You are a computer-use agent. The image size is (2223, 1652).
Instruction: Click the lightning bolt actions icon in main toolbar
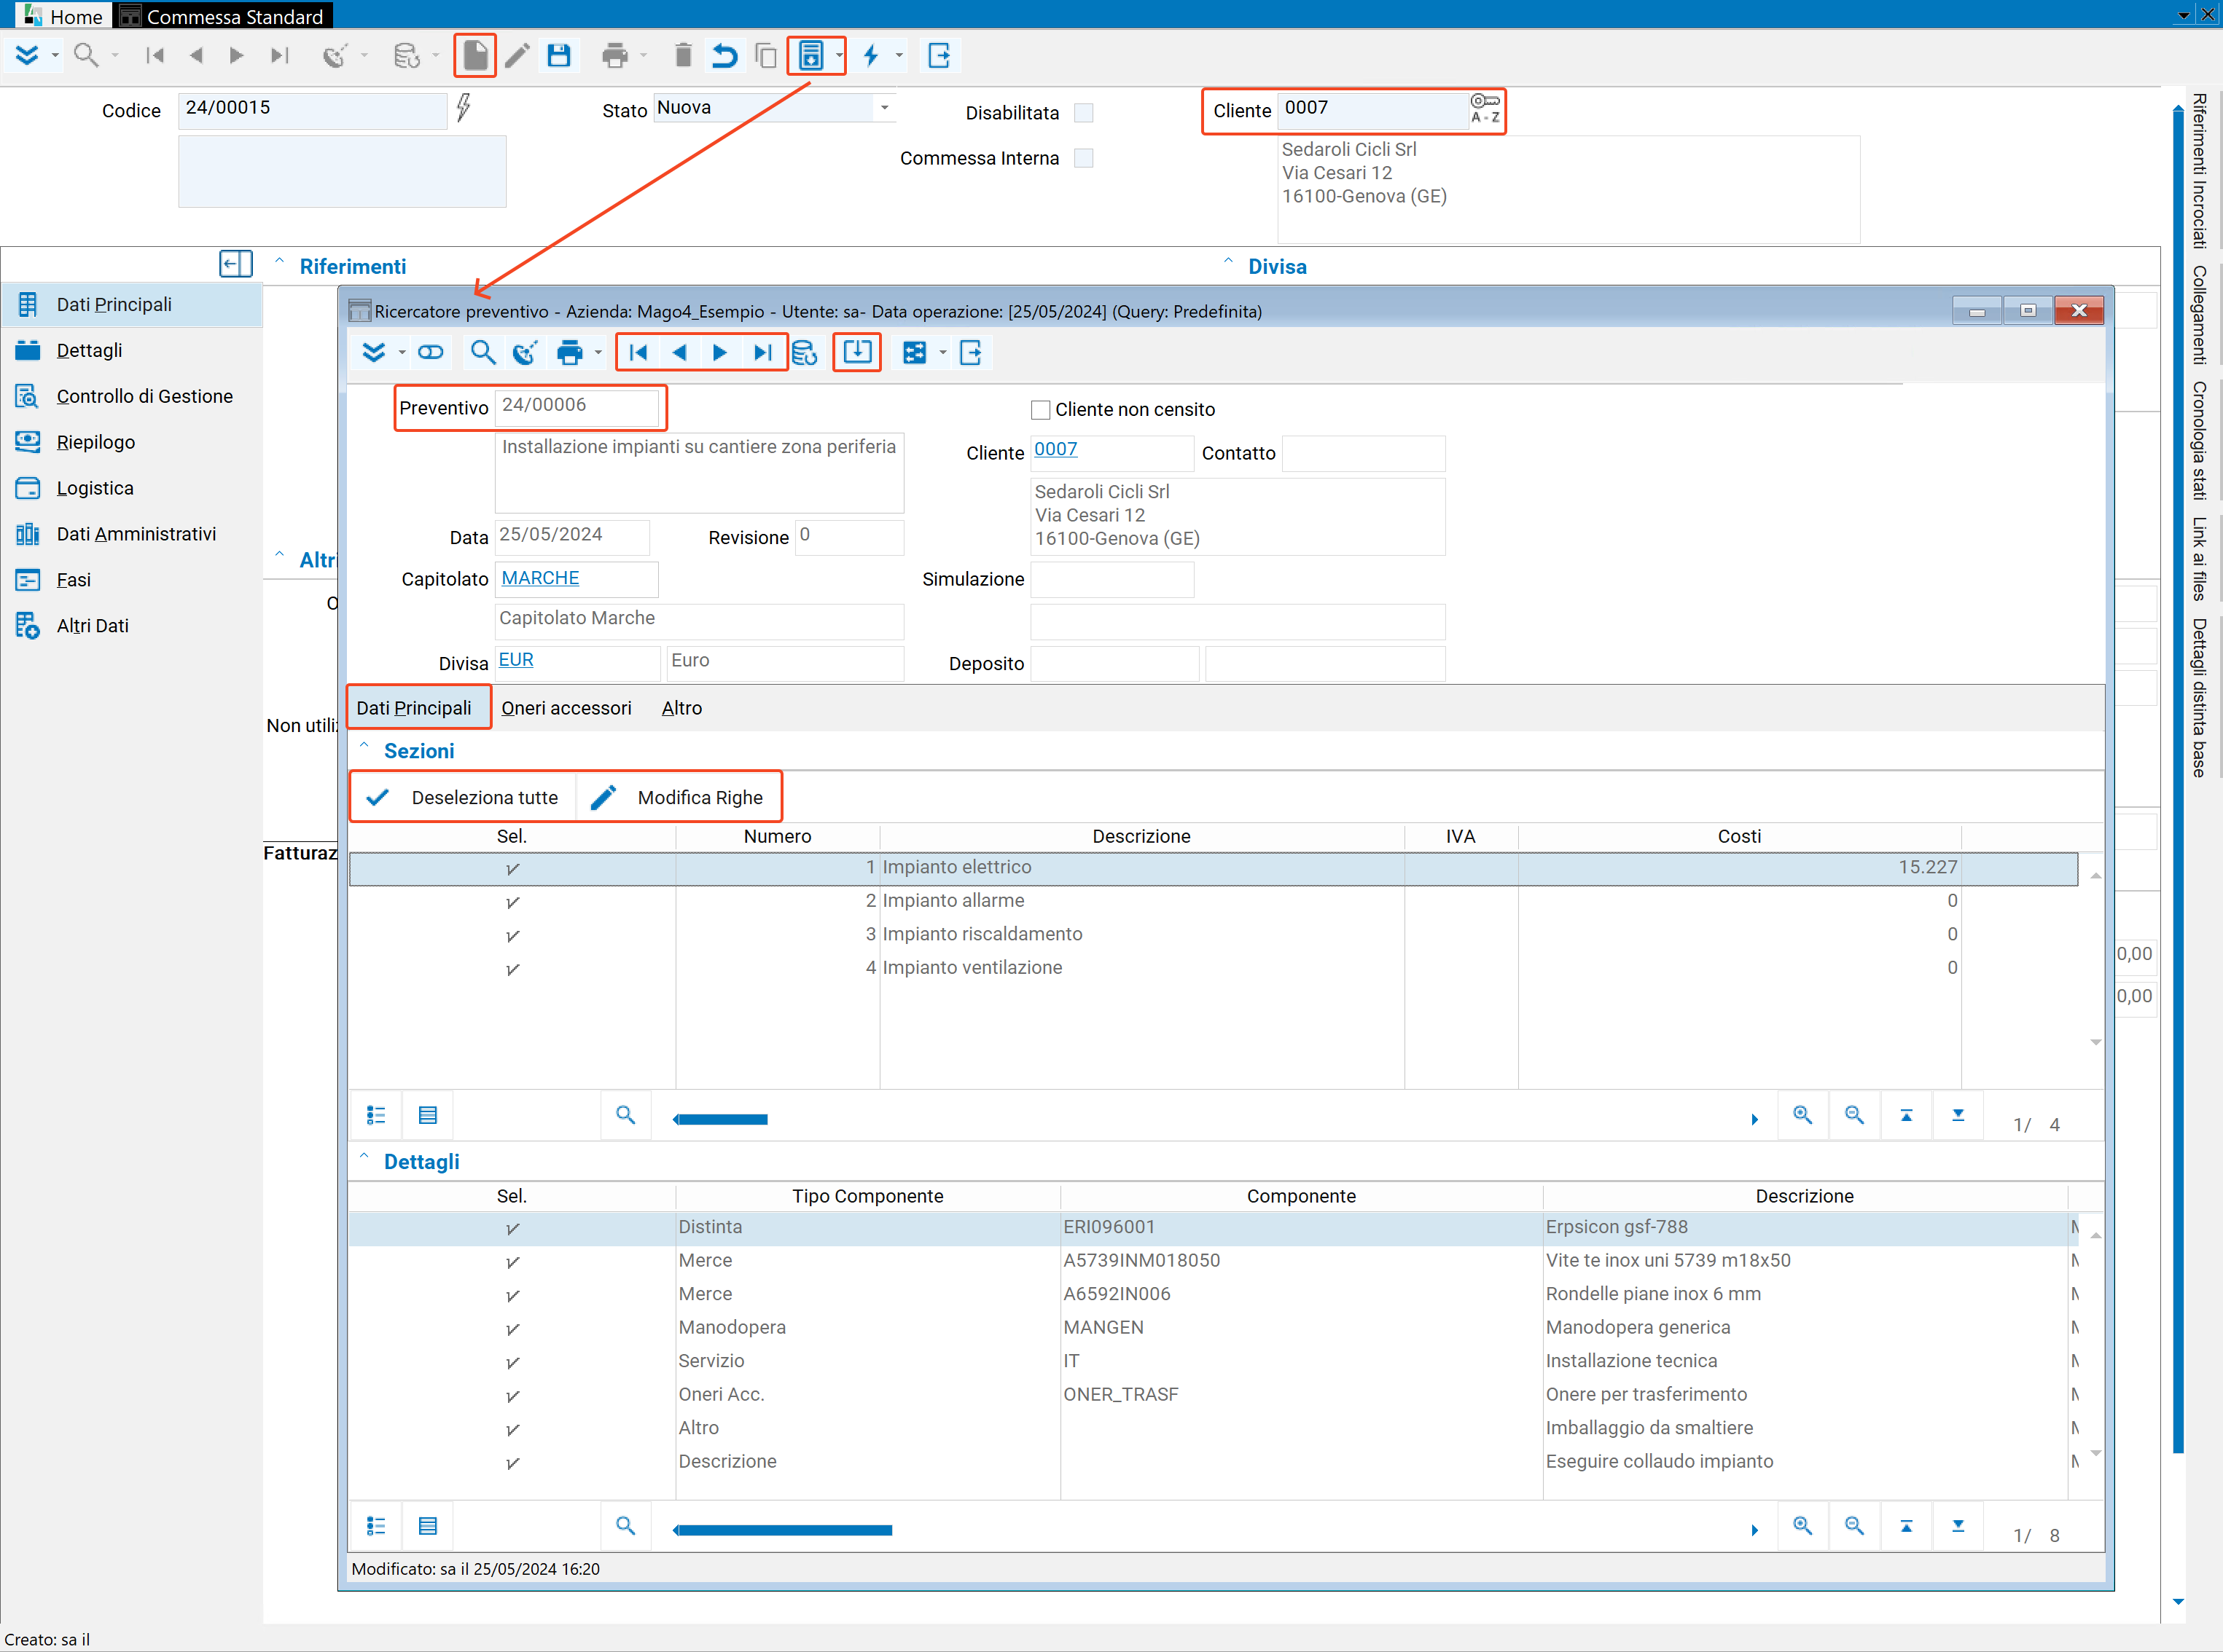click(x=872, y=55)
